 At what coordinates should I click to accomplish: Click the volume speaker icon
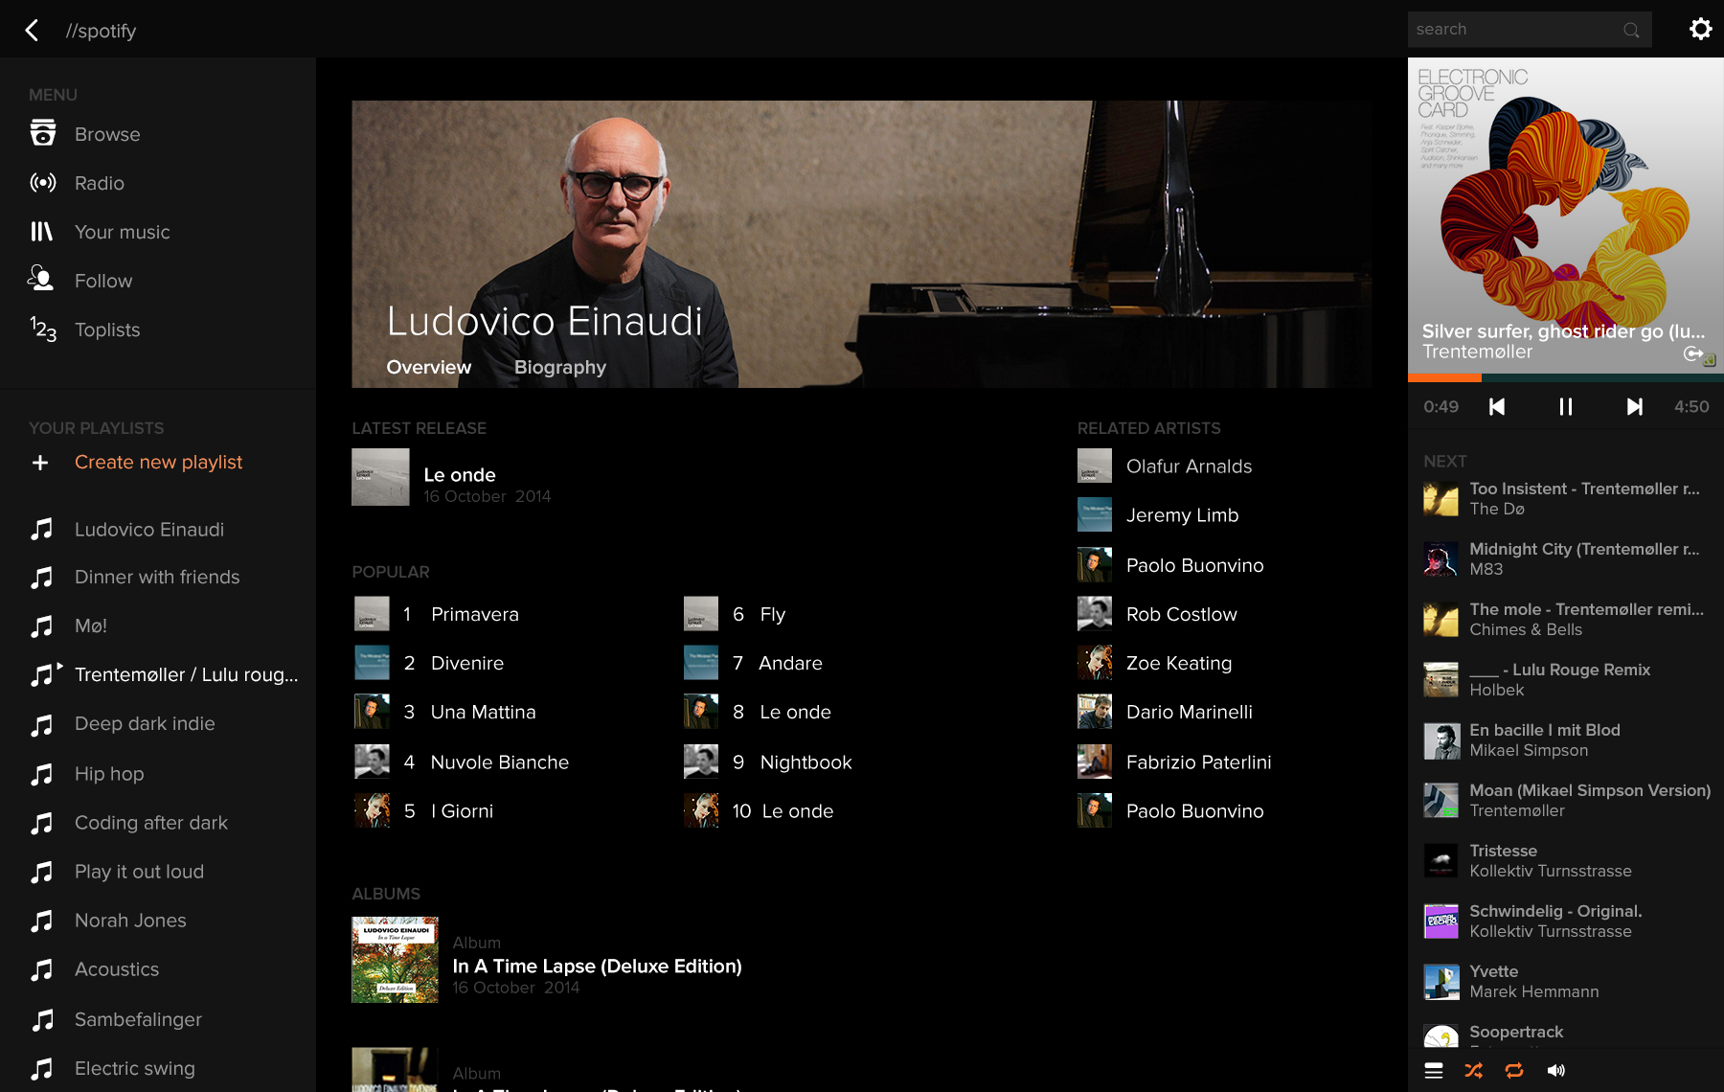tap(1556, 1071)
